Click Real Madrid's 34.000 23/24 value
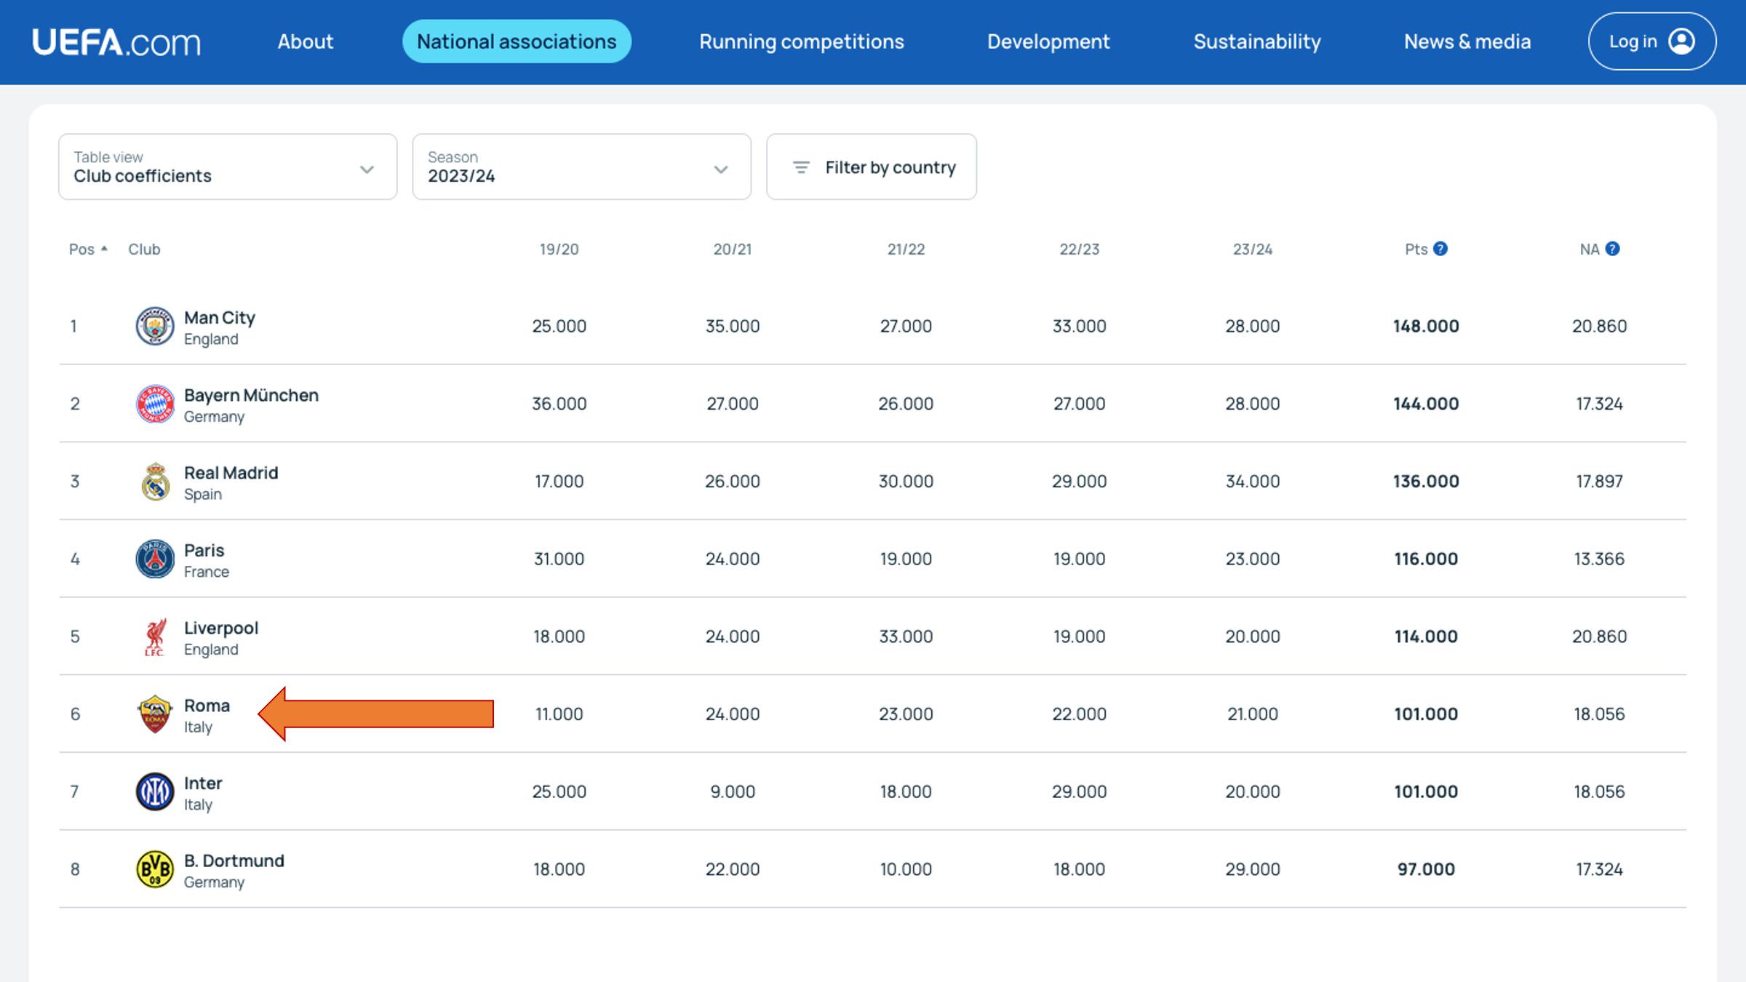 coord(1253,482)
